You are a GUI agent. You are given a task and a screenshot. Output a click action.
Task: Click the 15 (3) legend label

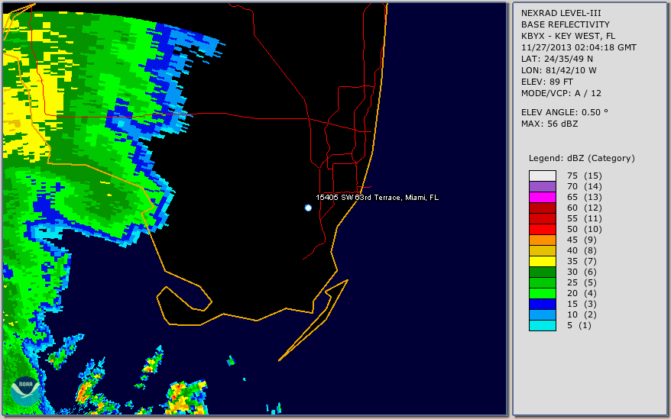click(582, 304)
